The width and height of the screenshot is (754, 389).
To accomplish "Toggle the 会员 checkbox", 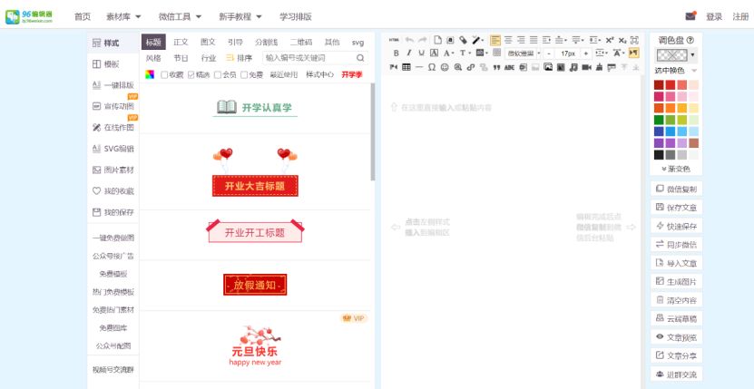I will click(x=218, y=75).
